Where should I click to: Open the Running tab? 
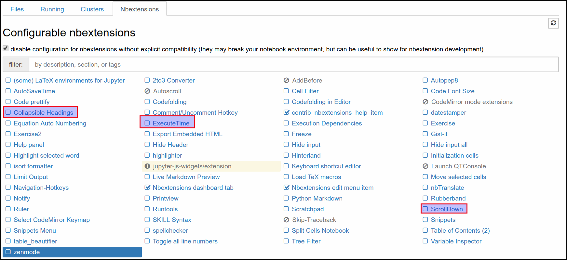click(x=52, y=9)
